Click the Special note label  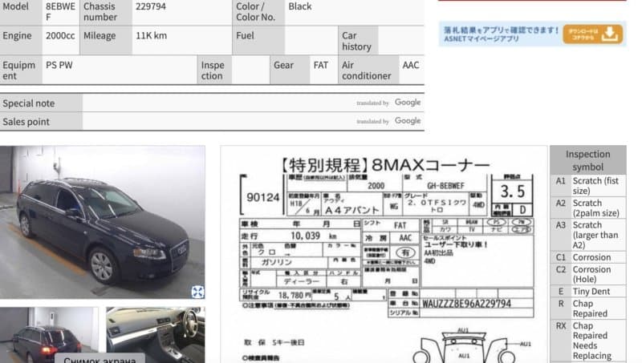(28, 103)
